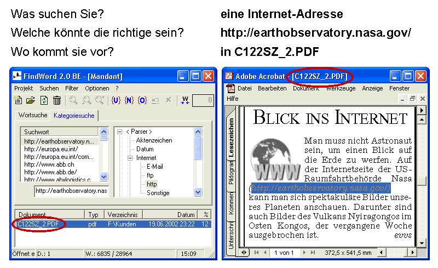This screenshot has height=268, width=438.
Task: Open the ? help menu in FindWord
Action: pyautogui.click(x=117, y=88)
